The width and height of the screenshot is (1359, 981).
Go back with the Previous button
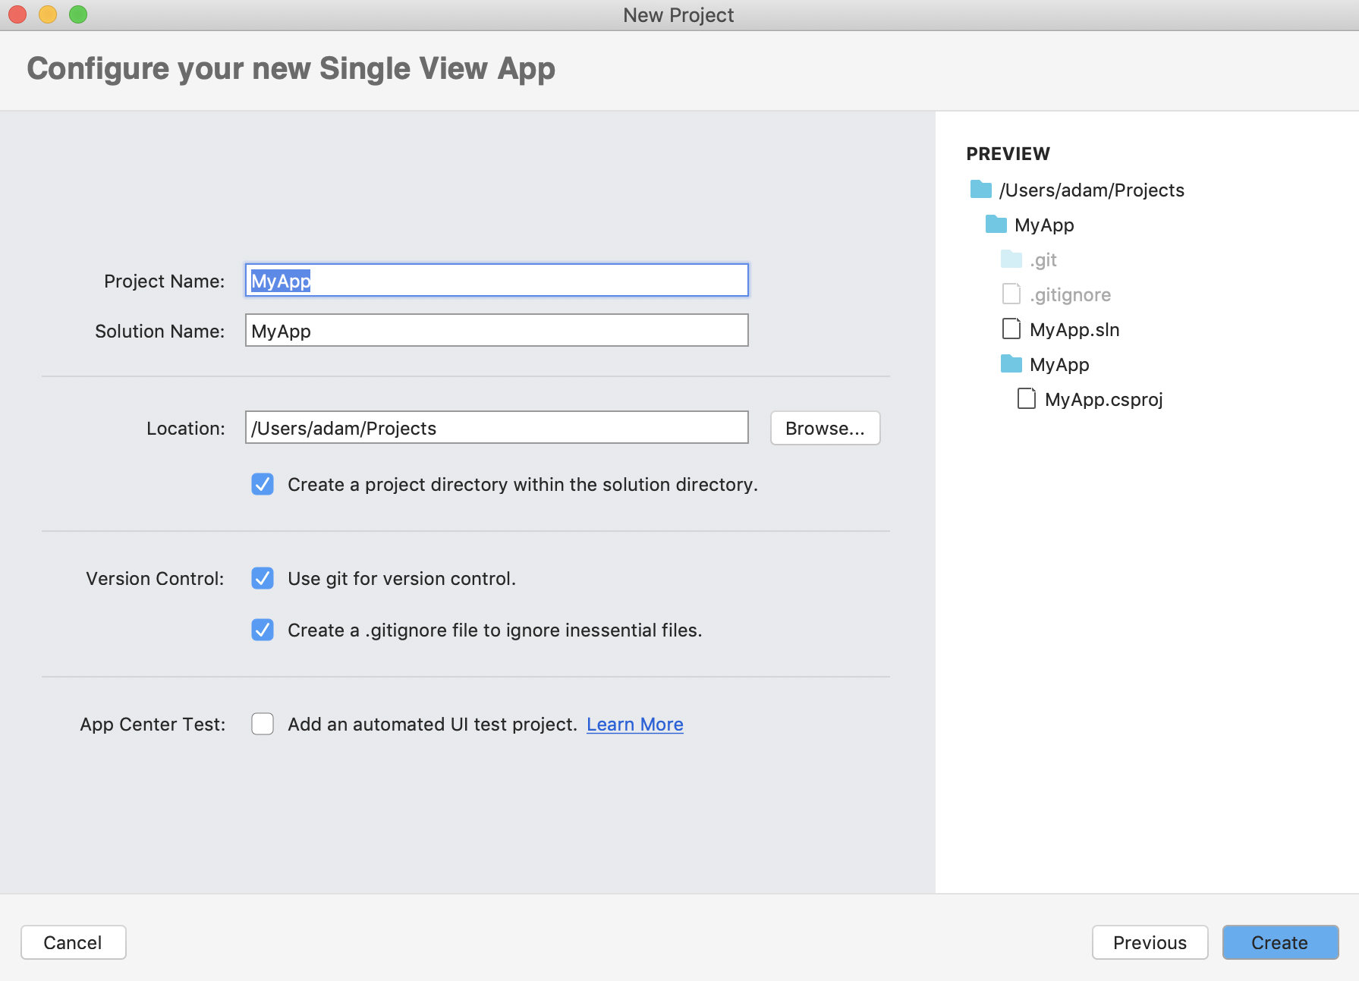[x=1150, y=942]
